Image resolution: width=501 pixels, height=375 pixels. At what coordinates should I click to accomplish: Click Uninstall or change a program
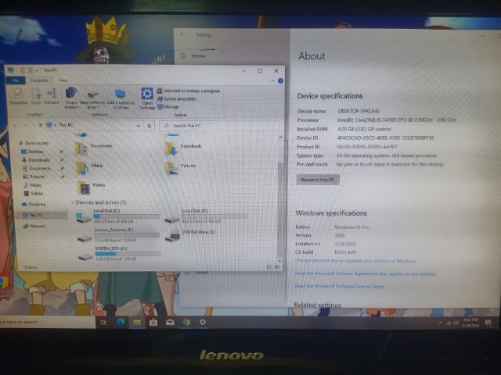tap(191, 91)
